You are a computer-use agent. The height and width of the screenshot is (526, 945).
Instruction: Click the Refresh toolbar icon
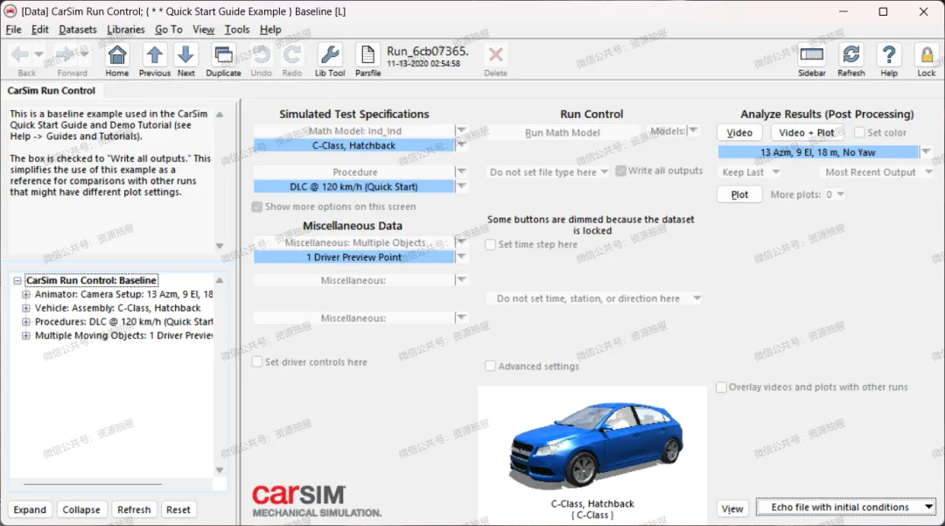(x=851, y=55)
